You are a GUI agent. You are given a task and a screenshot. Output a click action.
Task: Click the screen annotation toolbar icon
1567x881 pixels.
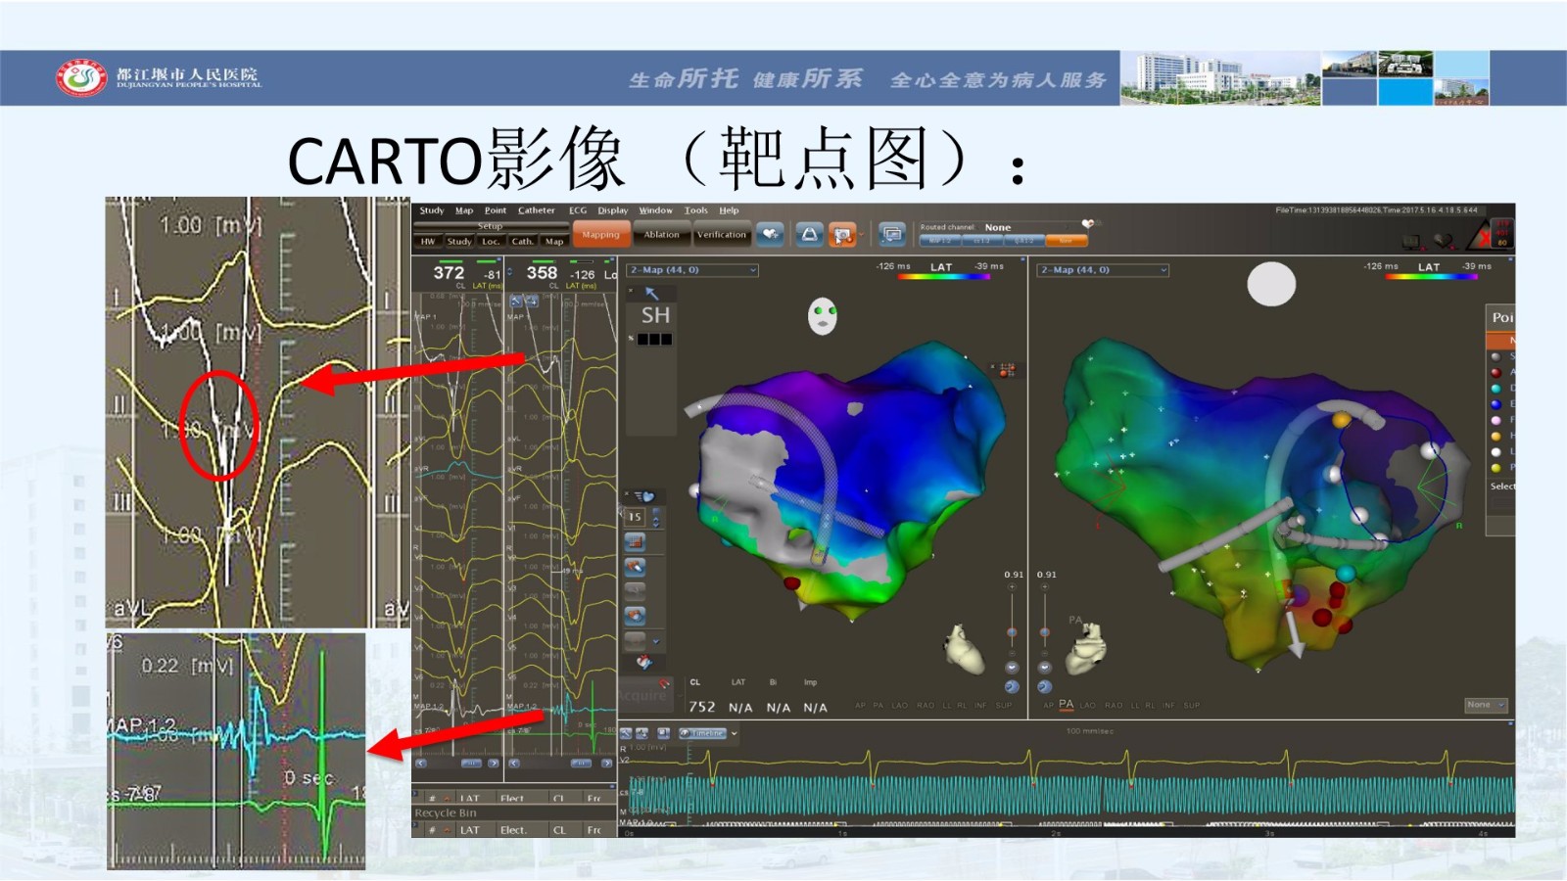coord(891,235)
